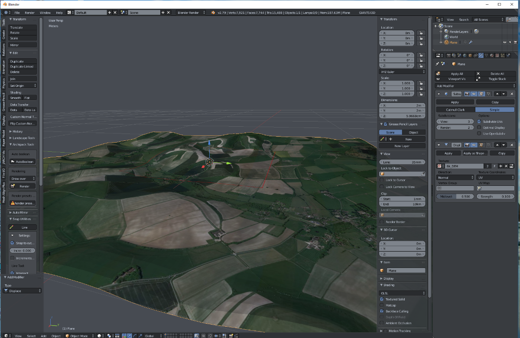Open the Add Modifier dropdown
The width and height of the screenshot is (520, 338).
(474, 86)
